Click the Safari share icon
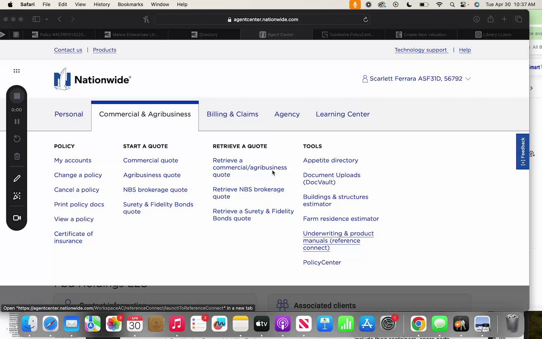The height and width of the screenshot is (339, 542). coord(490,19)
